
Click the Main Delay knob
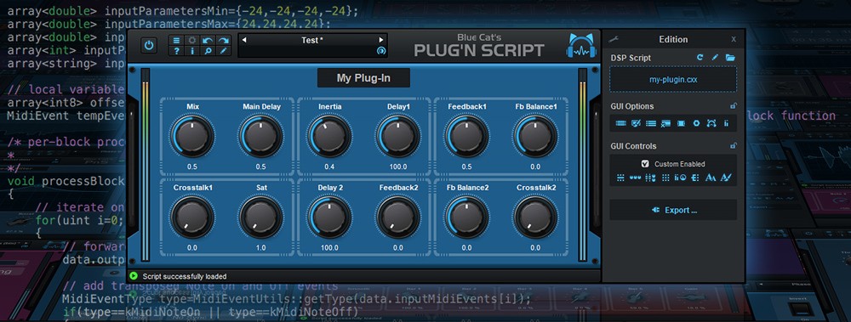pyautogui.click(x=261, y=137)
